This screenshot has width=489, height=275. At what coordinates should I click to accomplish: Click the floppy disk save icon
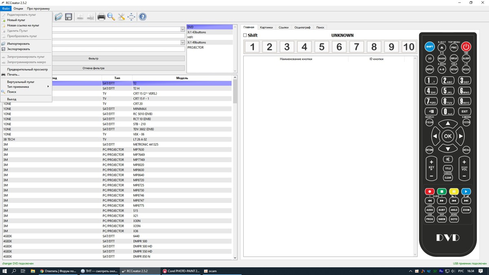(x=68, y=17)
